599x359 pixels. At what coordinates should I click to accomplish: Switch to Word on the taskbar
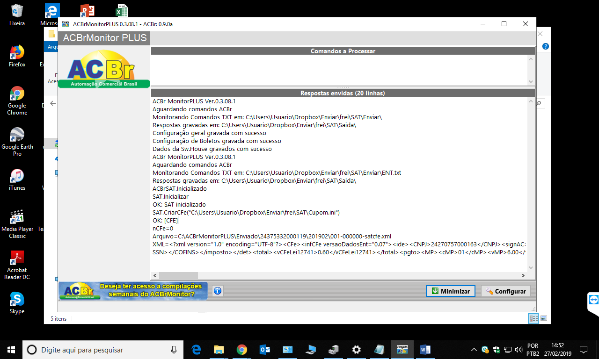425,350
